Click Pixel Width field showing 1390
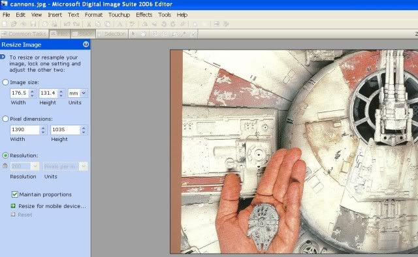418x257 pixels. point(25,130)
